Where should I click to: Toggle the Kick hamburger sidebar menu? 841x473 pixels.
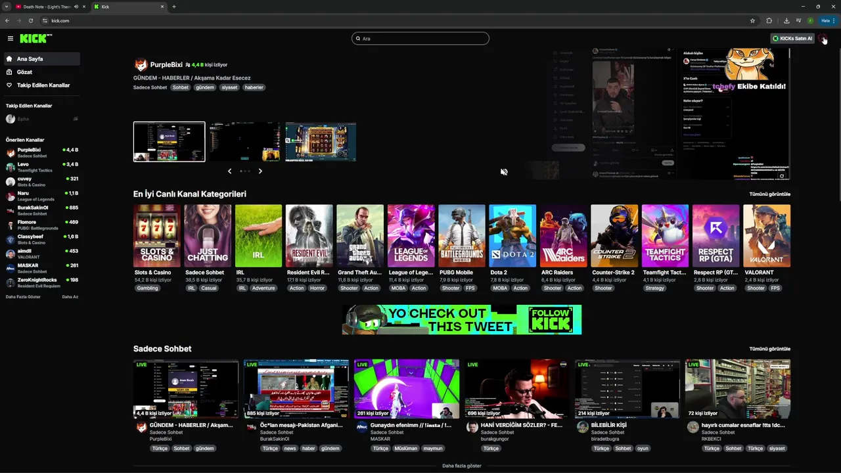pos(10,39)
